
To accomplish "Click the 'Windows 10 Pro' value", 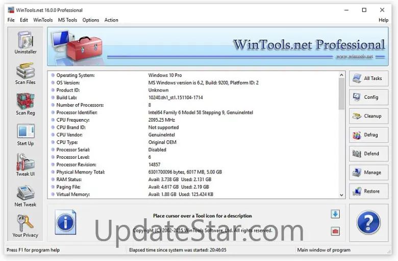I will click(165, 75).
